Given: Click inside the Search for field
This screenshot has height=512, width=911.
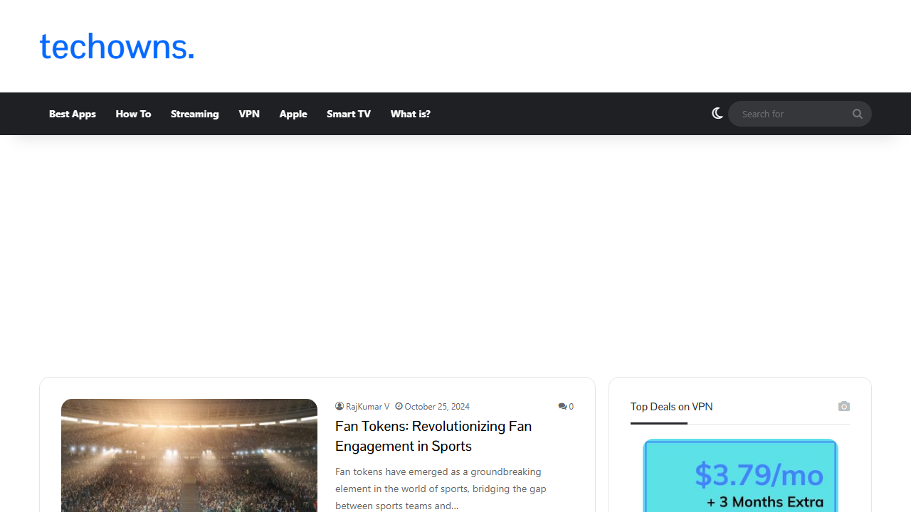Looking at the screenshot, I should 790,113.
